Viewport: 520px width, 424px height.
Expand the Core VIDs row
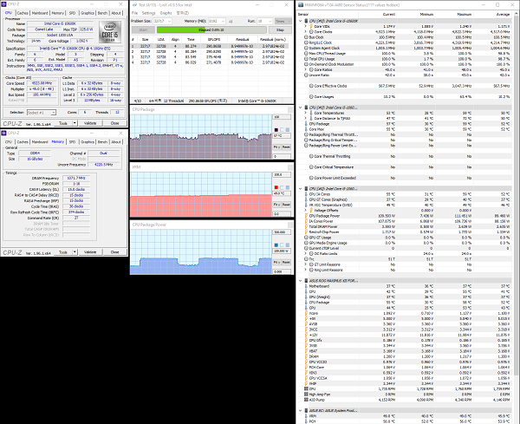click(x=305, y=26)
